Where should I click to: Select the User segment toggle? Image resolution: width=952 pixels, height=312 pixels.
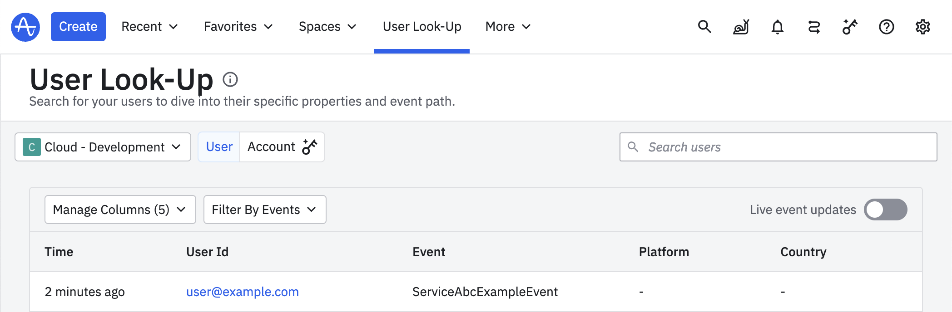(219, 147)
